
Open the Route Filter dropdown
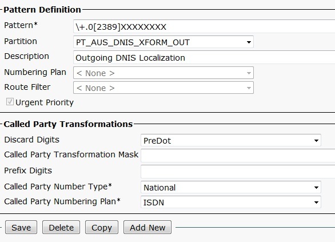tap(163, 88)
